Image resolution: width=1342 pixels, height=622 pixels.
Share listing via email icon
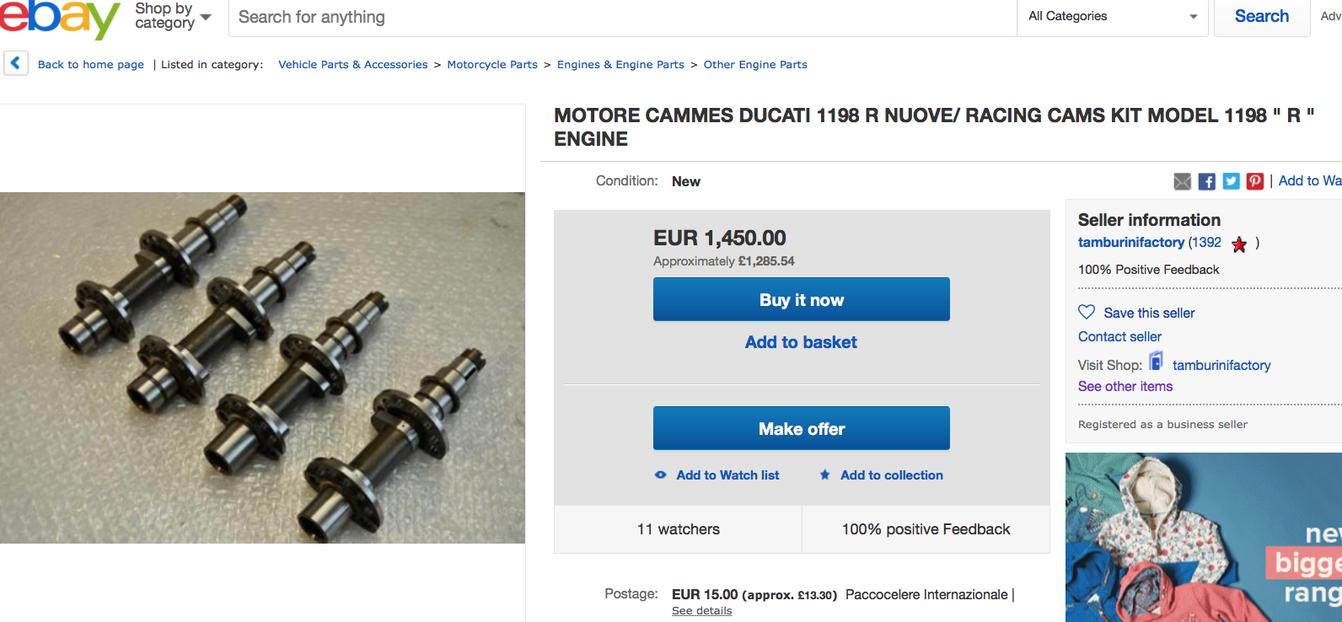(x=1183, y=181)
